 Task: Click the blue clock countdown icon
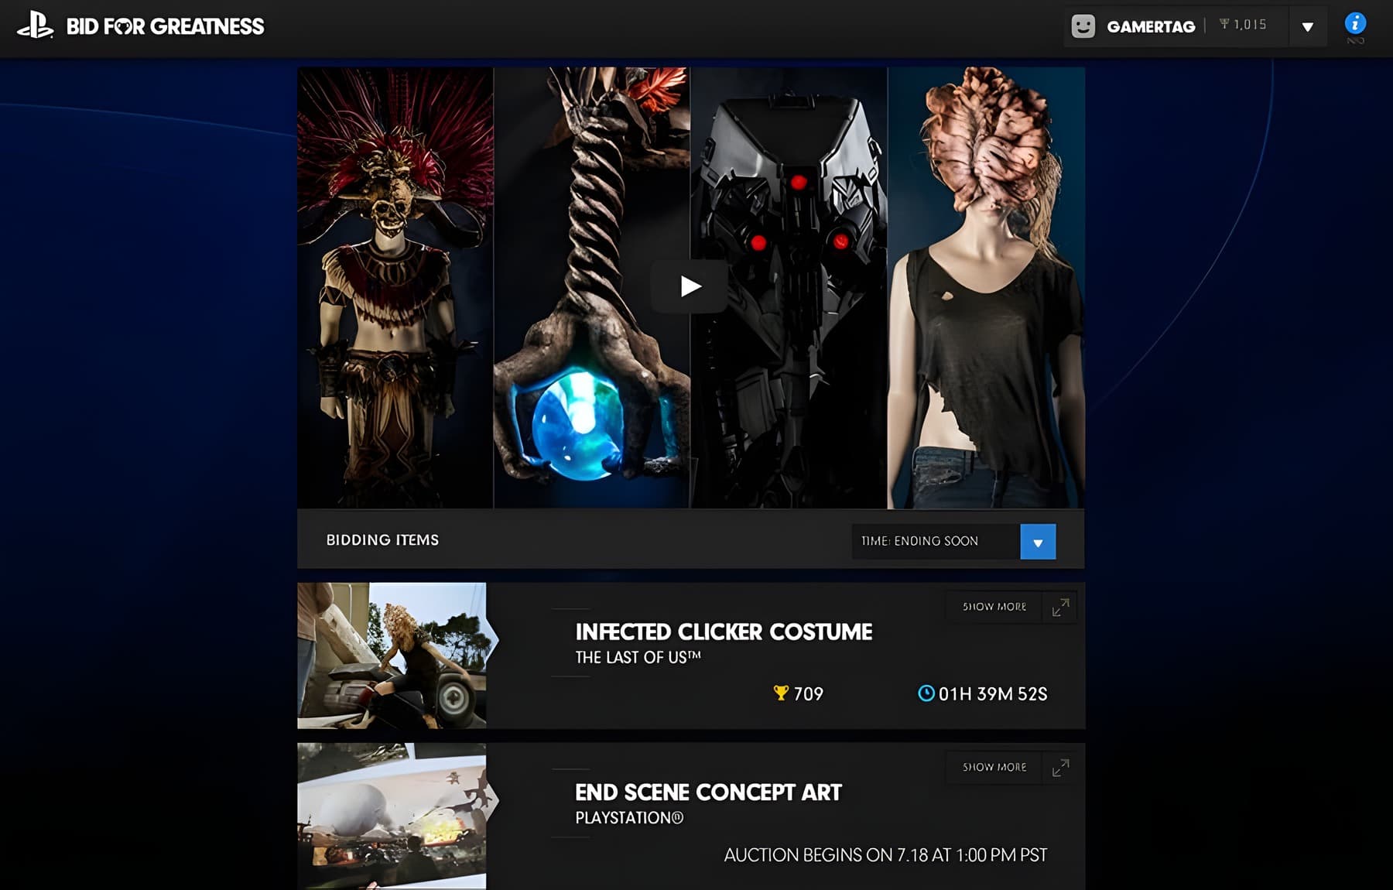pos(926,693)
